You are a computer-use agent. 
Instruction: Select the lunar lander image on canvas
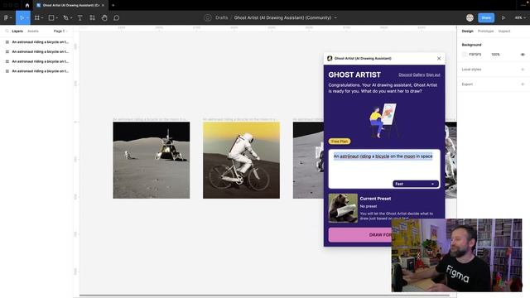pyautogui.click(x=151, y=160)
